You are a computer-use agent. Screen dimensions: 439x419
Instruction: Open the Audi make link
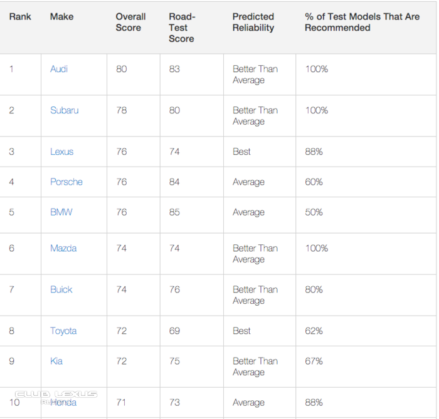tap(59, 69)
